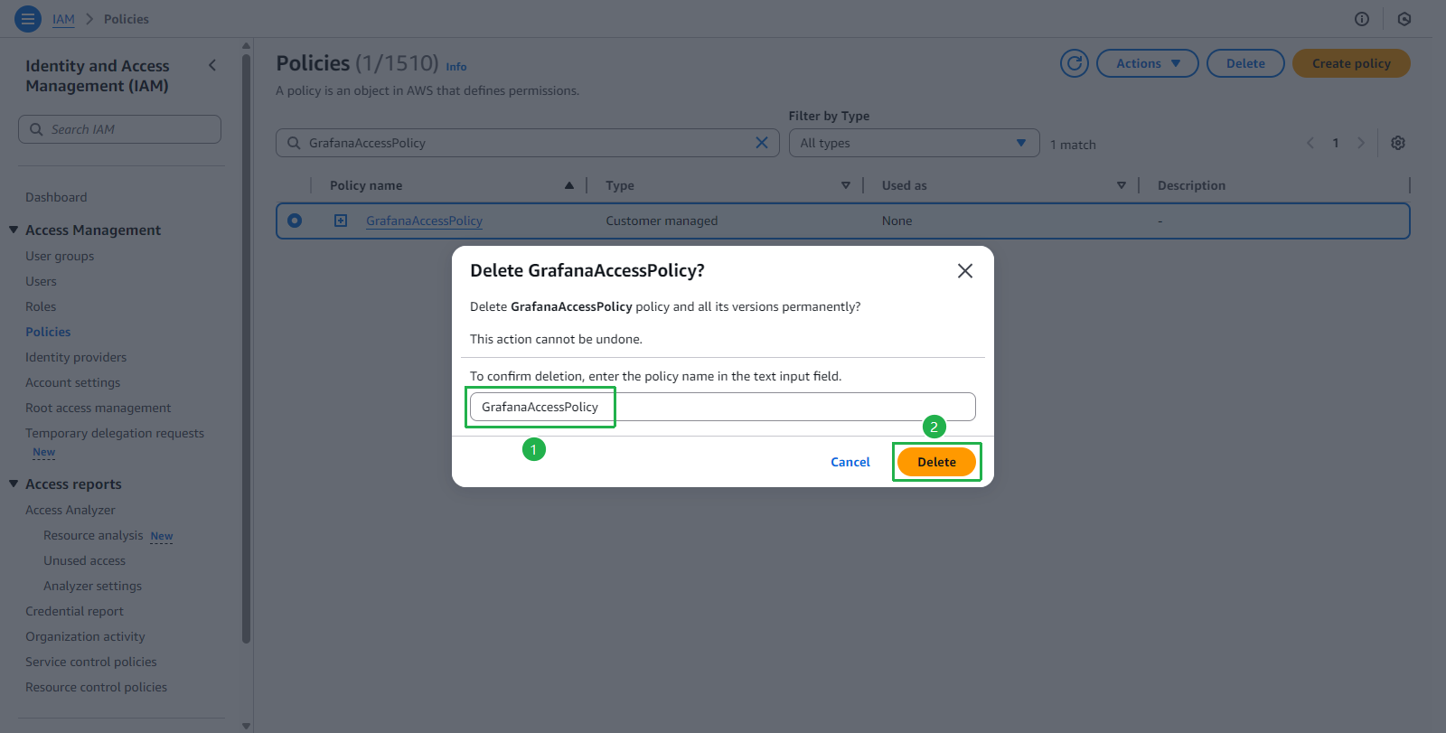Click the policies search filter box
Screen dimensions: 1446x733
(528, 143)
